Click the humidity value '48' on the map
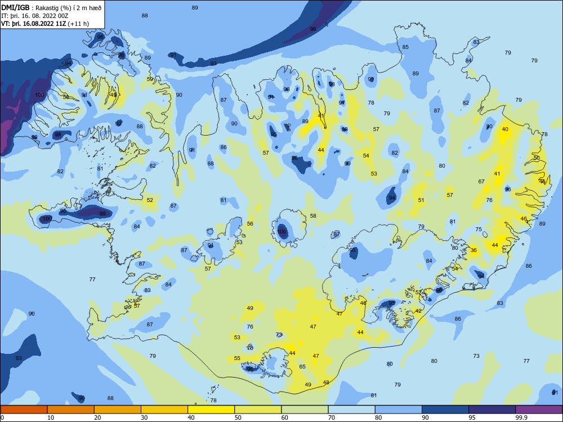This screenshot has width=563, height=422. click(x=326, y=382)
